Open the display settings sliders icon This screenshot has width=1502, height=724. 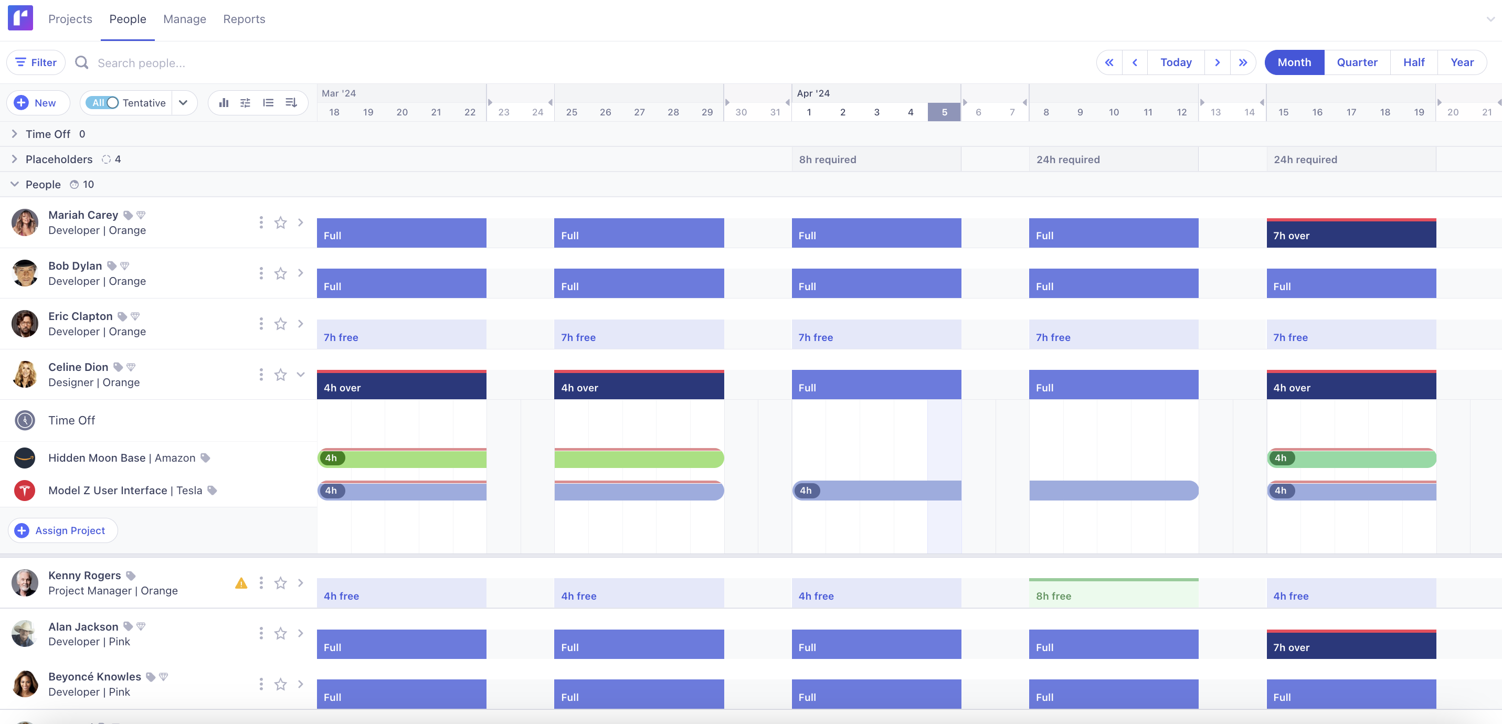point(246,103)
